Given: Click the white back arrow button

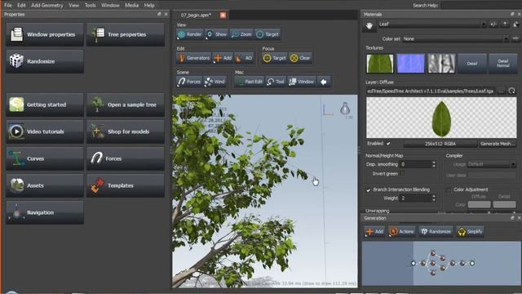Looking at the screenshot, I should tap(324, 82).
